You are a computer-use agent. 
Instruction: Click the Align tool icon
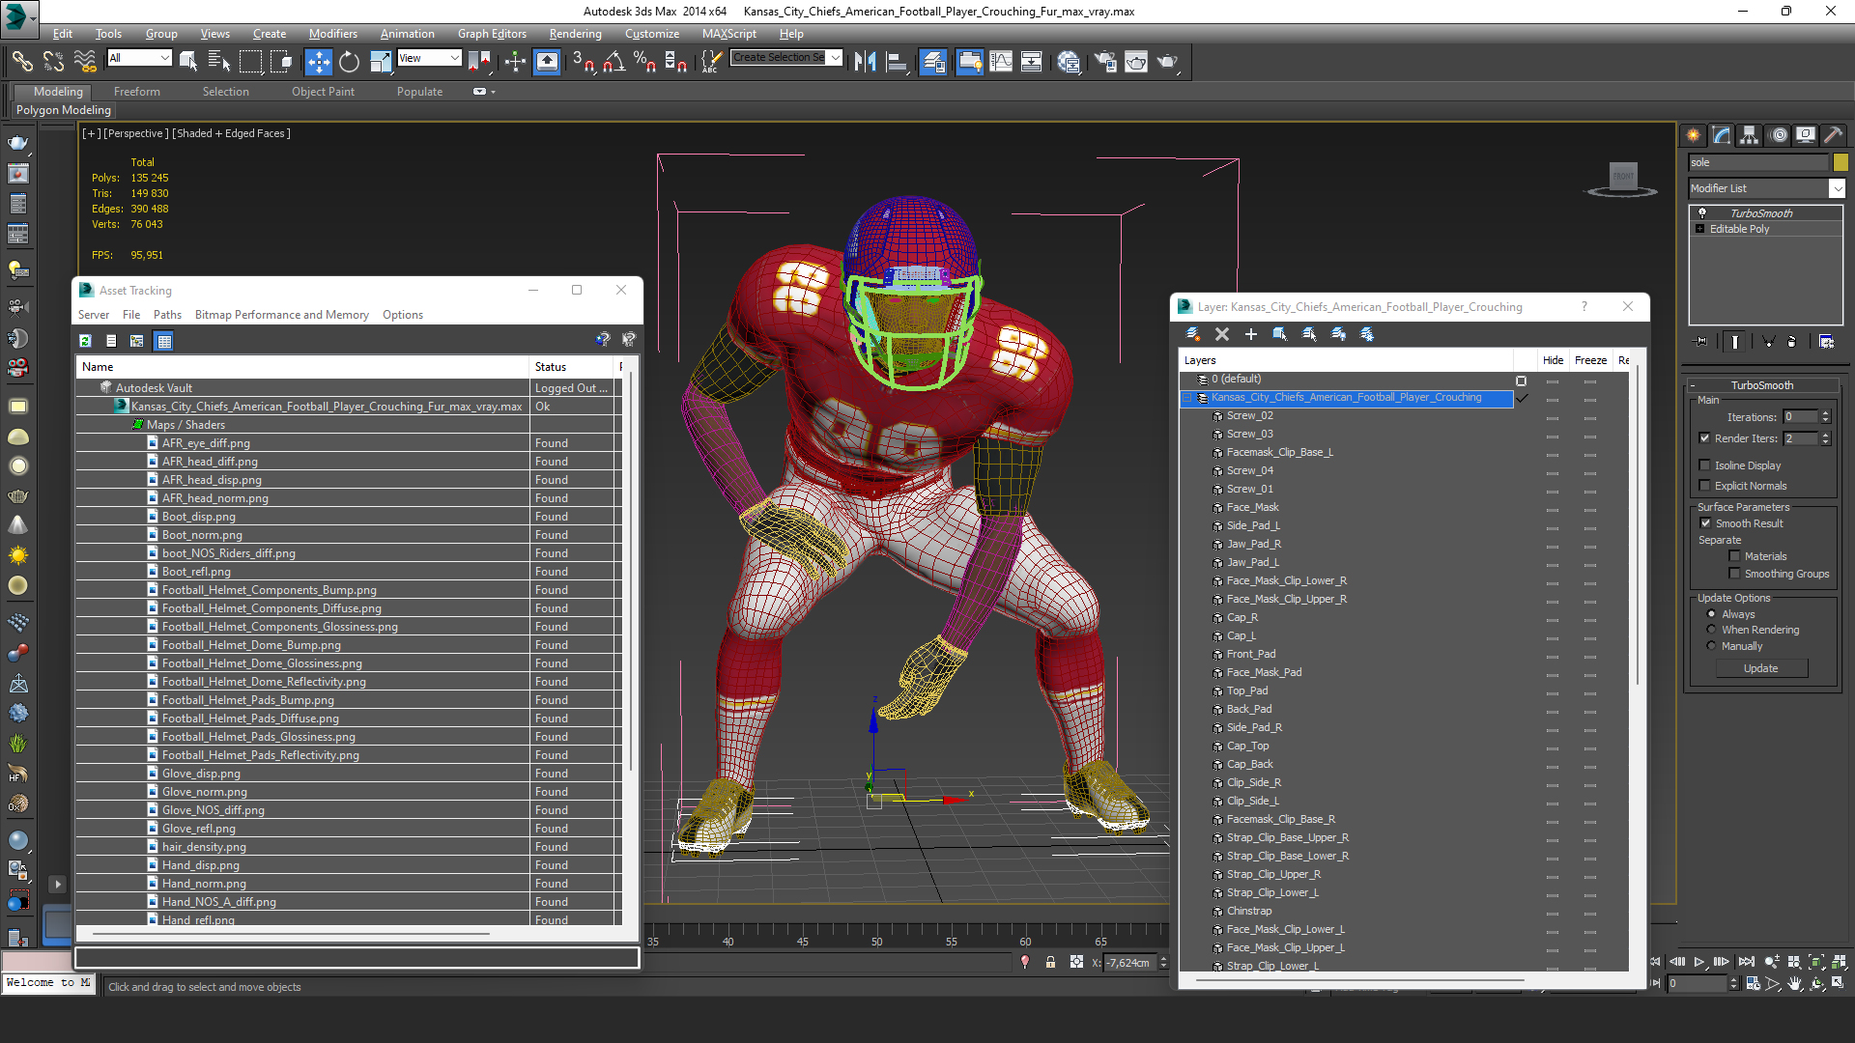point(897,62)
